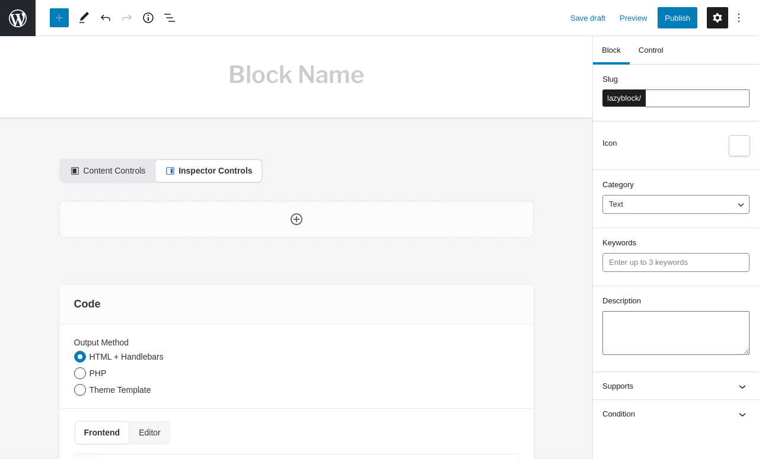Open the Category dropdown
This screenshot has width=759, height=474.
pyautogui.click(x=676, y=204)
